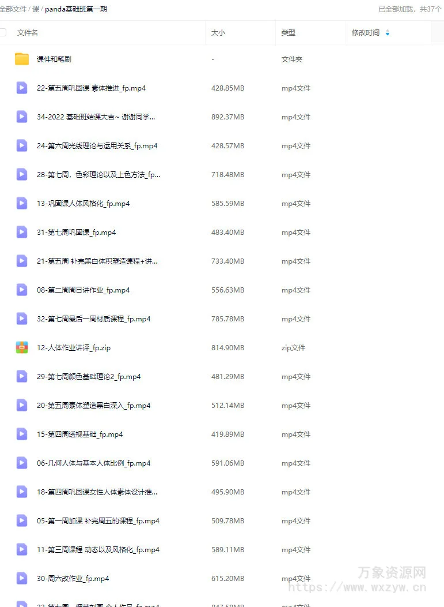The image size is (444, 607).
Task: Go to 课 folder in the breadcrumb
Action: pos(36,9)
